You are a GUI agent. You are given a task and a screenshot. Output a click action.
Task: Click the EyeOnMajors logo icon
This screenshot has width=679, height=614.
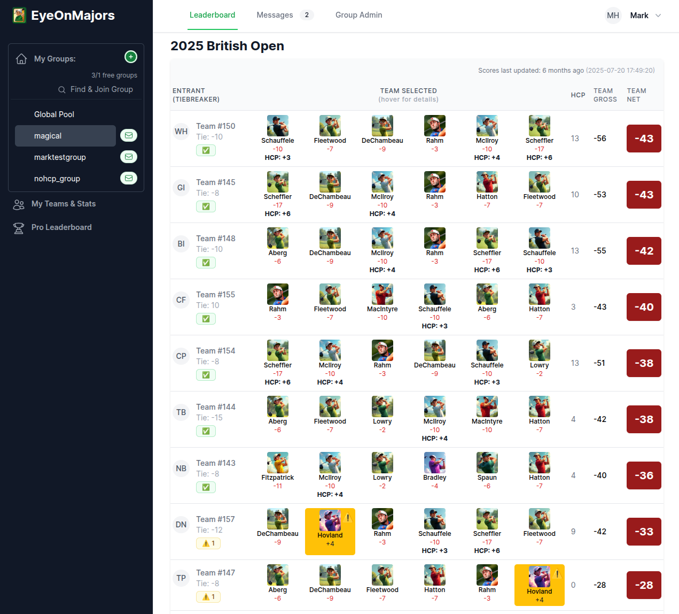click(19, 16)
